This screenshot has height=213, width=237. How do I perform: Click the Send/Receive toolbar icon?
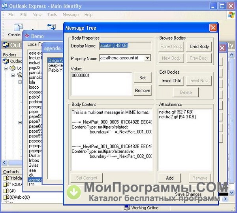click(x=51, y=27)
